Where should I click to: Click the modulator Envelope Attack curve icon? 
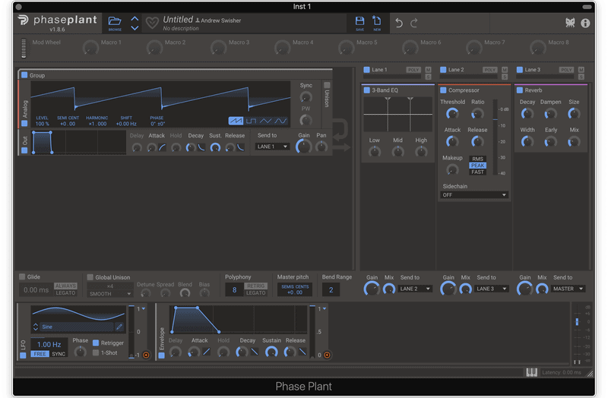pos(207,352)
